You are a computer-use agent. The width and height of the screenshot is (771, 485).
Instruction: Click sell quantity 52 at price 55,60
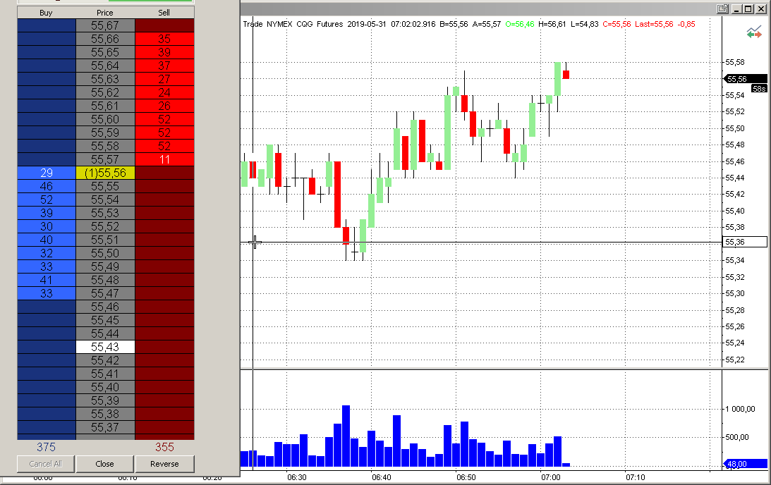pyautogui.click(x=164, y=119)
